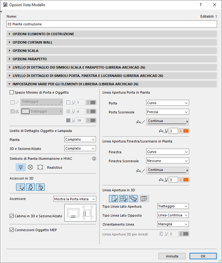Select the circle with corner ticks lighting symbol
This screenshot has width=222, height=263.
[x=40, y=167]
